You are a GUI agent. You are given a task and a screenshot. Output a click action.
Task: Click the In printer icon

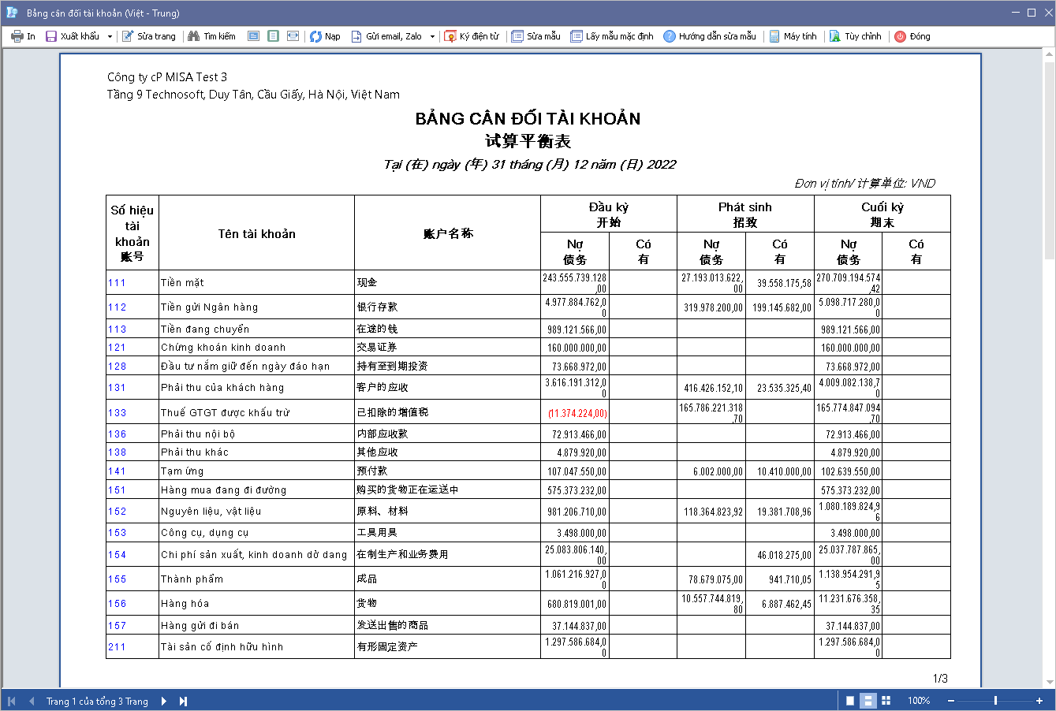(17, 36)
